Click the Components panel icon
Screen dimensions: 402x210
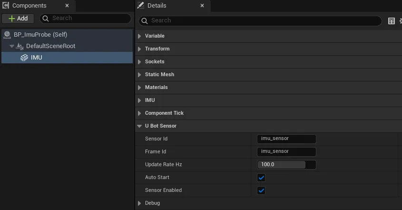point(6,5)
